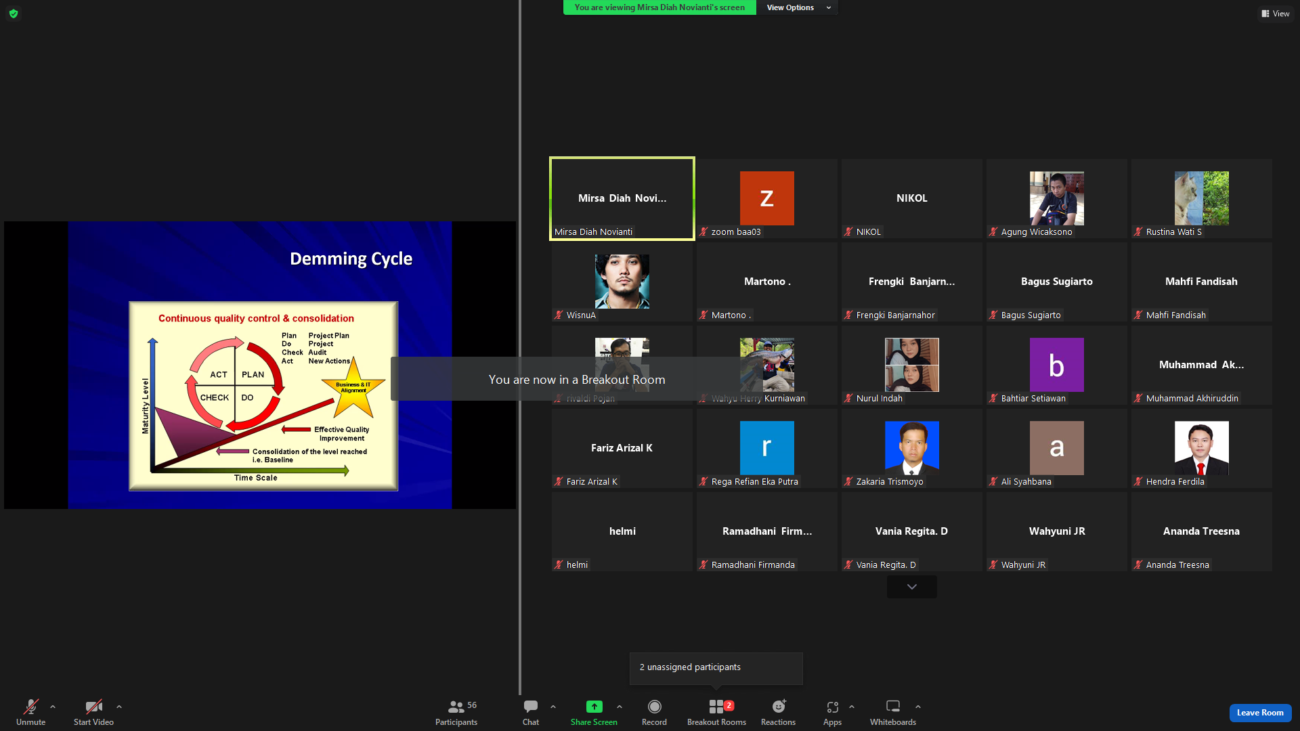Click Hendra Ferdila's profile photo
Screen dimensions: 1300x731
click(x=1202, y=448)
